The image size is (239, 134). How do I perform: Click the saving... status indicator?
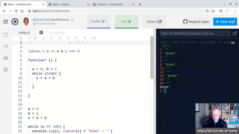tap(58, 33)
